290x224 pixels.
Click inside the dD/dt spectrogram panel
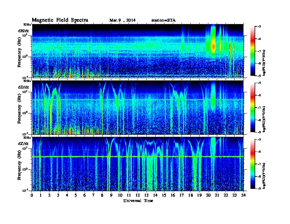pyautogui.click(x=138, y=108)
